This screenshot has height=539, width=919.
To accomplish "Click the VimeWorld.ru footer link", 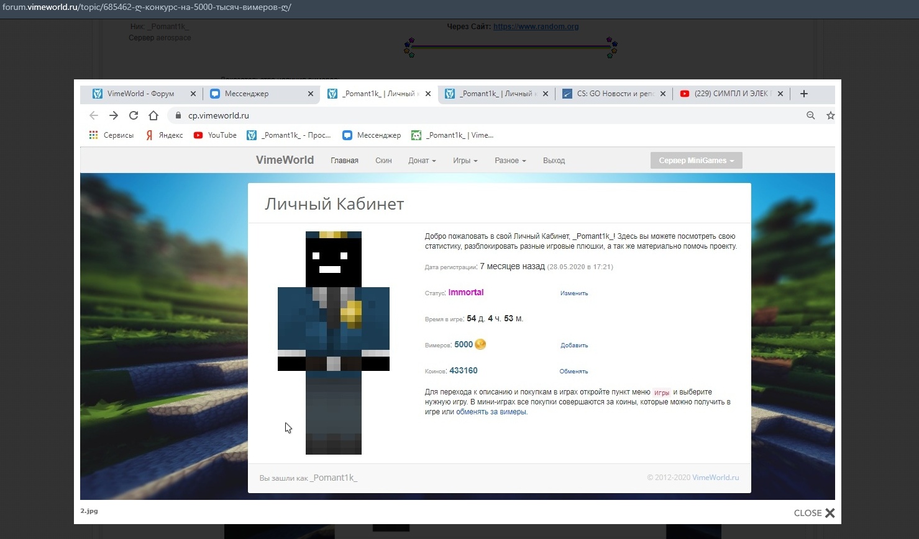I will [716, 478].
